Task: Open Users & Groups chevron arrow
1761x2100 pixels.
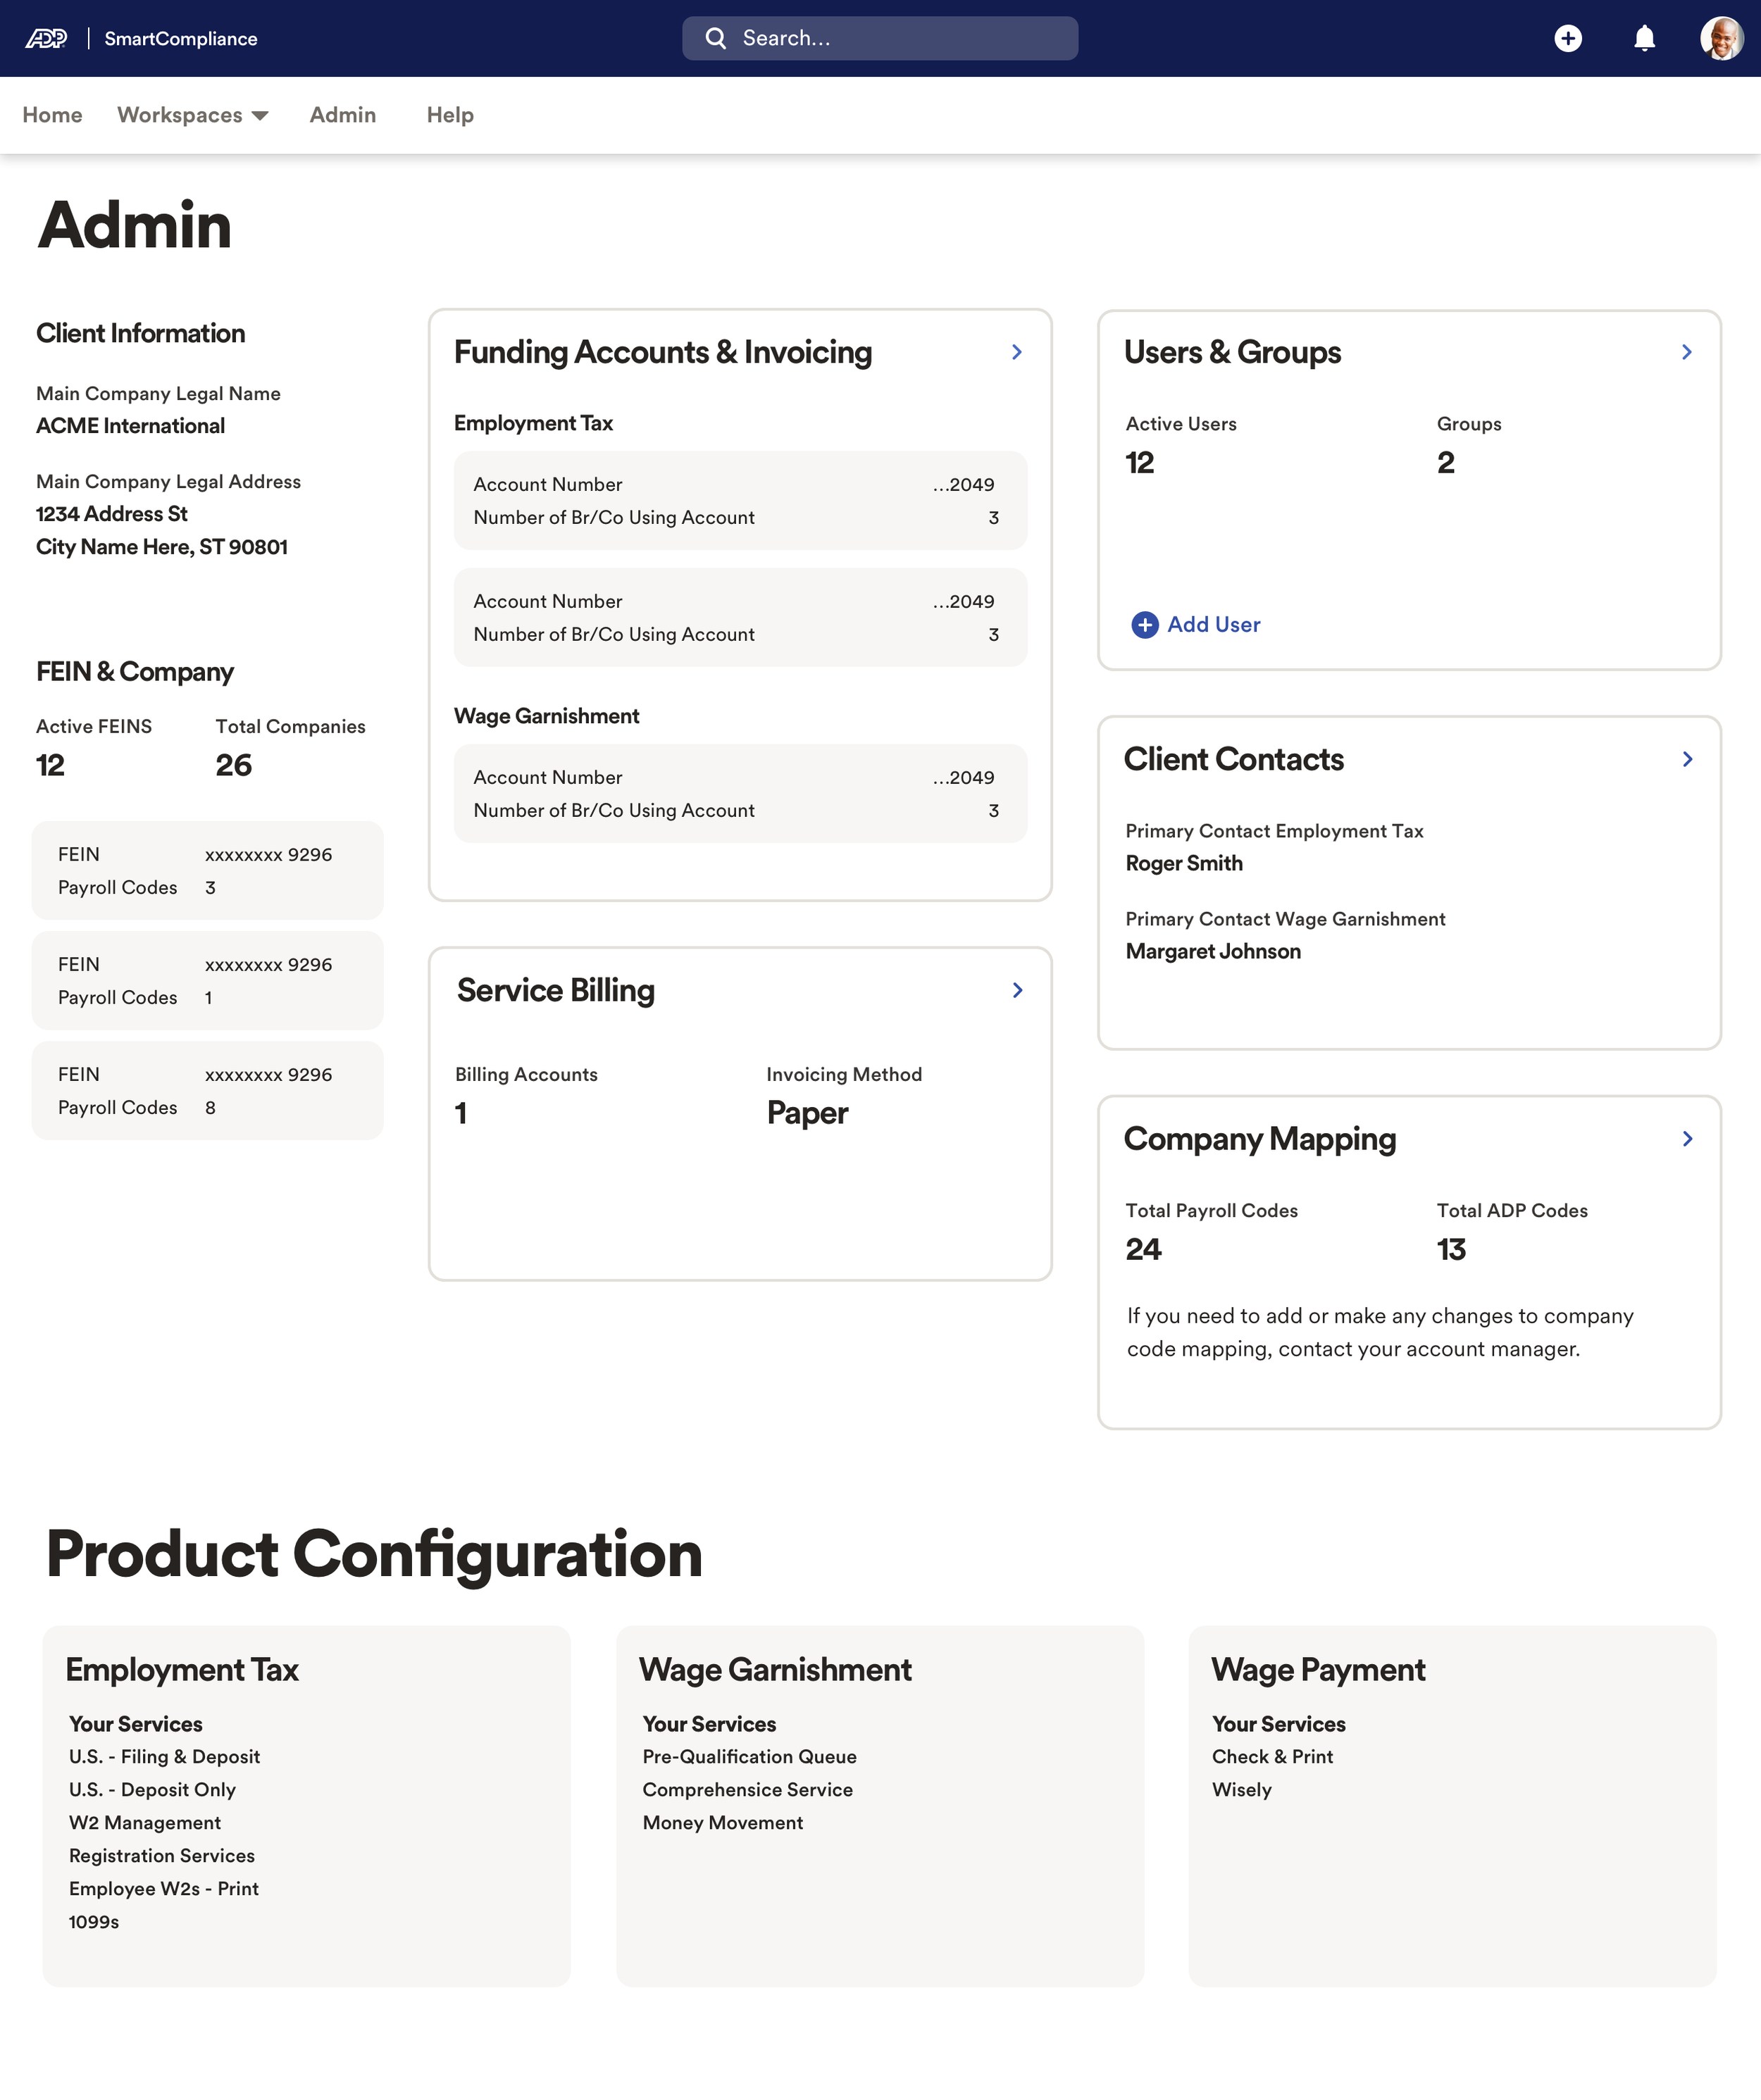Action: click(1686, 352)
